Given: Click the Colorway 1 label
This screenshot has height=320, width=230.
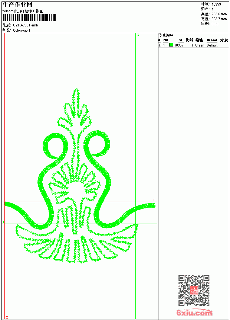Looking at the screenshot, I should pos(22,31).
